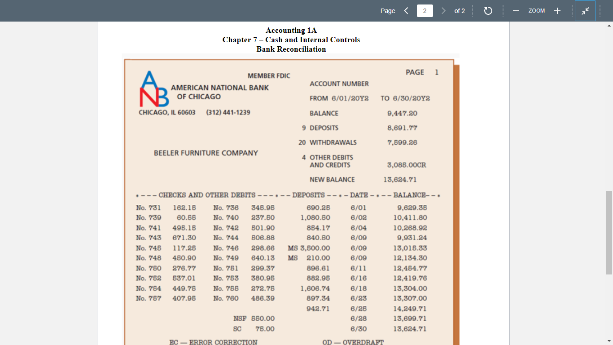The width and height of the screenshot is (613, 345).
Task: Click the 'ZOOM' label in toolbar
Action: [537, 11]
